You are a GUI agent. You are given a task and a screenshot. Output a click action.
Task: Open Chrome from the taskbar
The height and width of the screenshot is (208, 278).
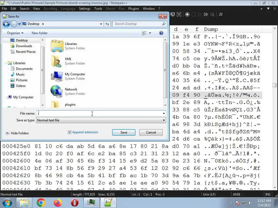(41, 203)
